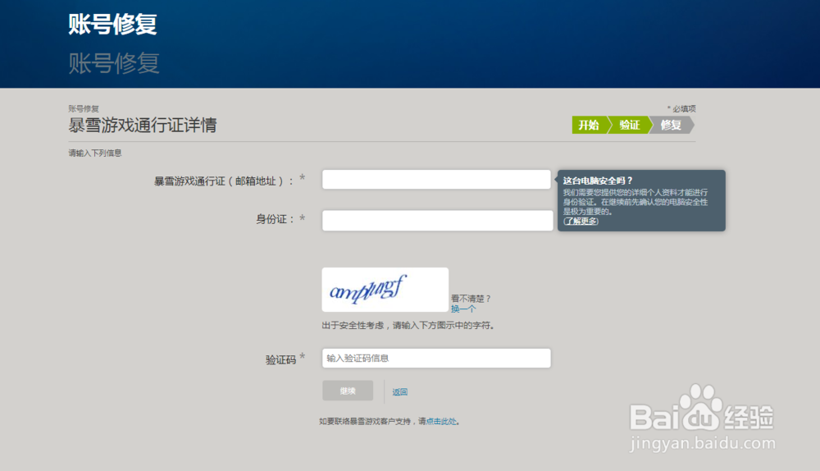Click the 暴雪游戏通行证详情 page heading
This screenshot has height=471, width=820.
142,125
